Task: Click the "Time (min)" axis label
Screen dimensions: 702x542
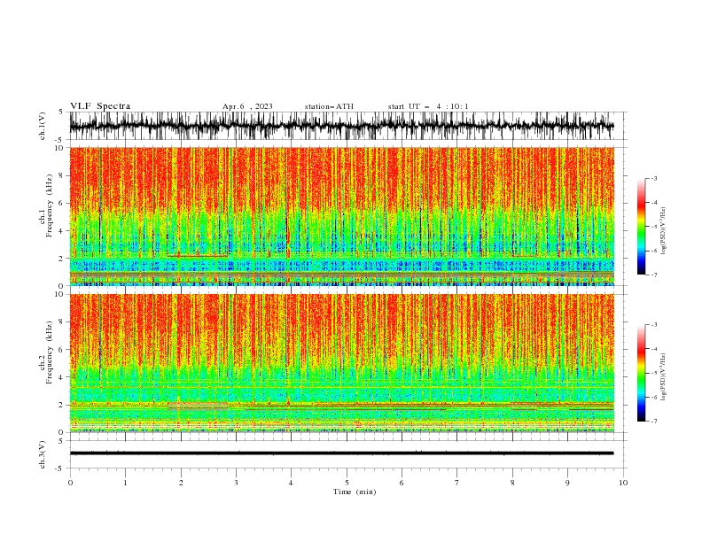Action: click(x=355, y=492)
